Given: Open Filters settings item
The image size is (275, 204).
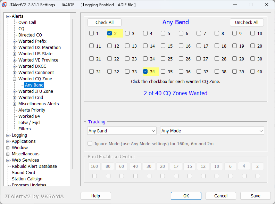Looking at the screenshot, I should point(25,129).
